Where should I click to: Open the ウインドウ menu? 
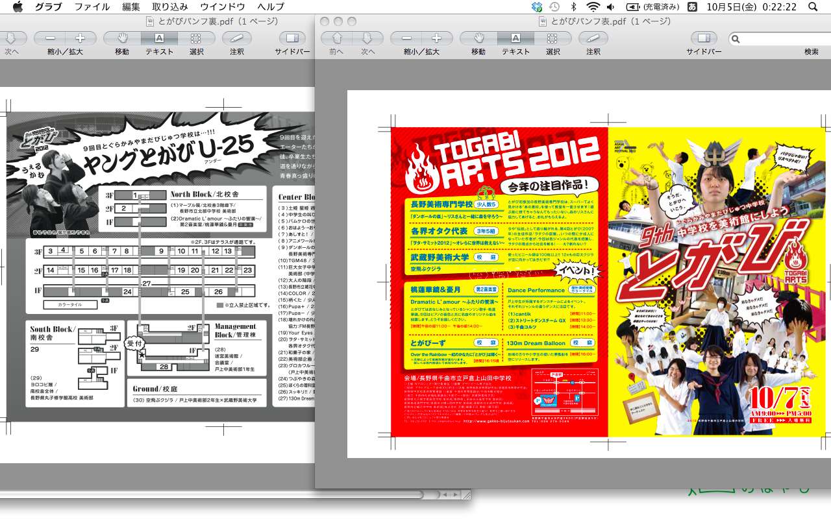(223, 7)
